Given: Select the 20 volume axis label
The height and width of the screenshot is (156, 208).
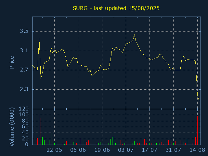Looking at the screenshot, I should click(25, 139).
